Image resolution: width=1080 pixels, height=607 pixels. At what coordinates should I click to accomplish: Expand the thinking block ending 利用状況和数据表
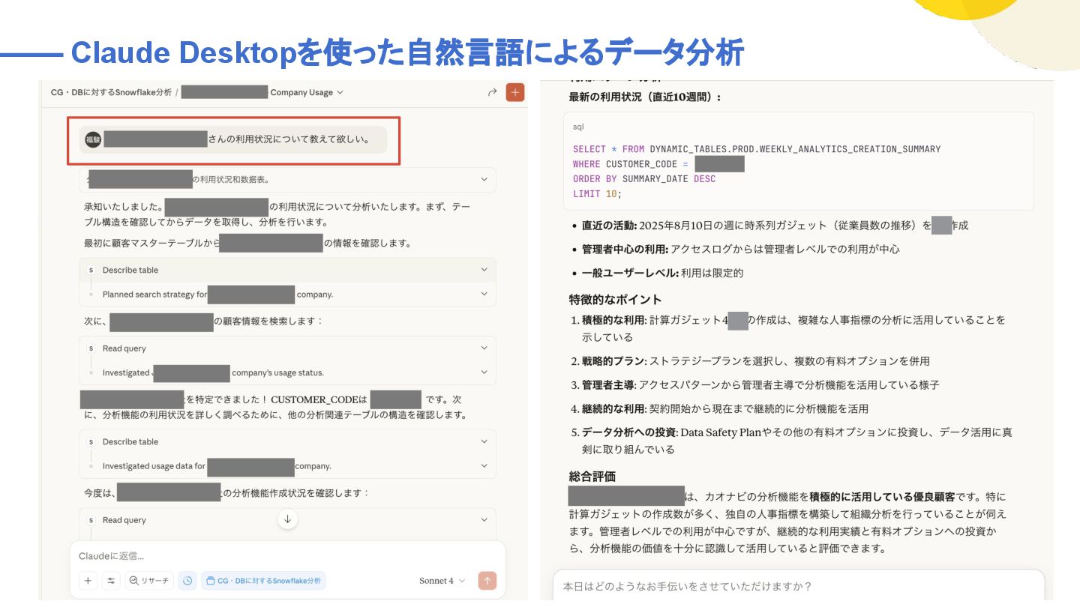287,180
